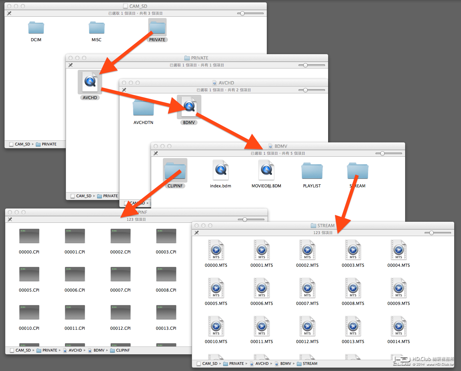This screenshot has height=371, width=461.
Task: Click BDMV proxy icon in window title bar
Action: click(271, 146)
